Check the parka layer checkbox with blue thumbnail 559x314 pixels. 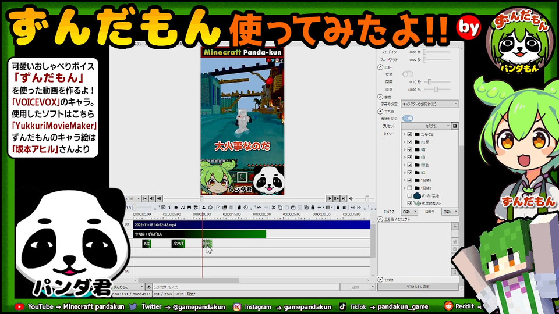click(409, 196)
